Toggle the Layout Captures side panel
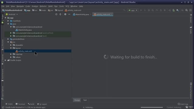The width and height of the screenshot is (194, 109). (x=2, y=93)
